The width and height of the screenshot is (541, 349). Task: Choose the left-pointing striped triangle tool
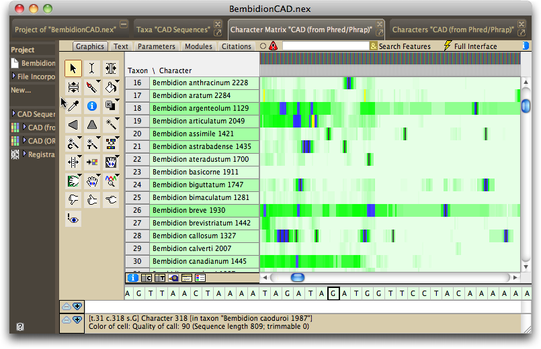(x=73, y=125)
